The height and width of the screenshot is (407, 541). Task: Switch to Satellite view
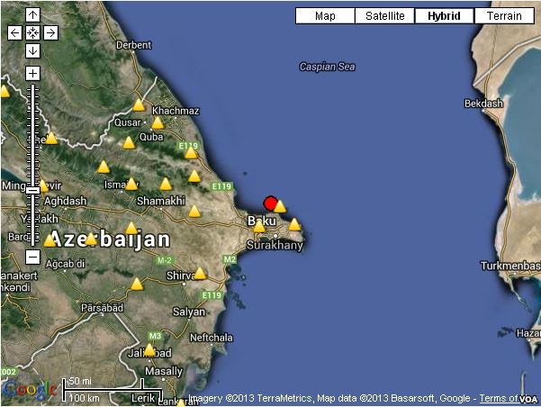(x=384, y=16)
